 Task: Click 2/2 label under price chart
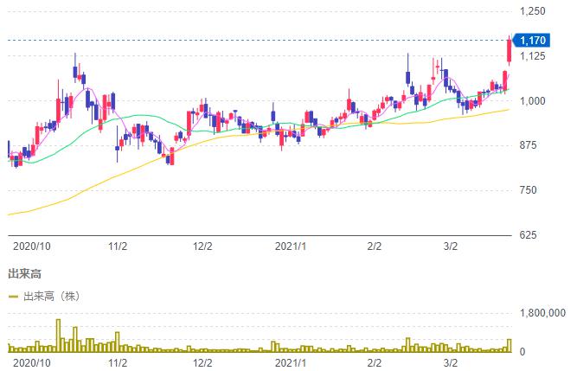tap(375, 246)
